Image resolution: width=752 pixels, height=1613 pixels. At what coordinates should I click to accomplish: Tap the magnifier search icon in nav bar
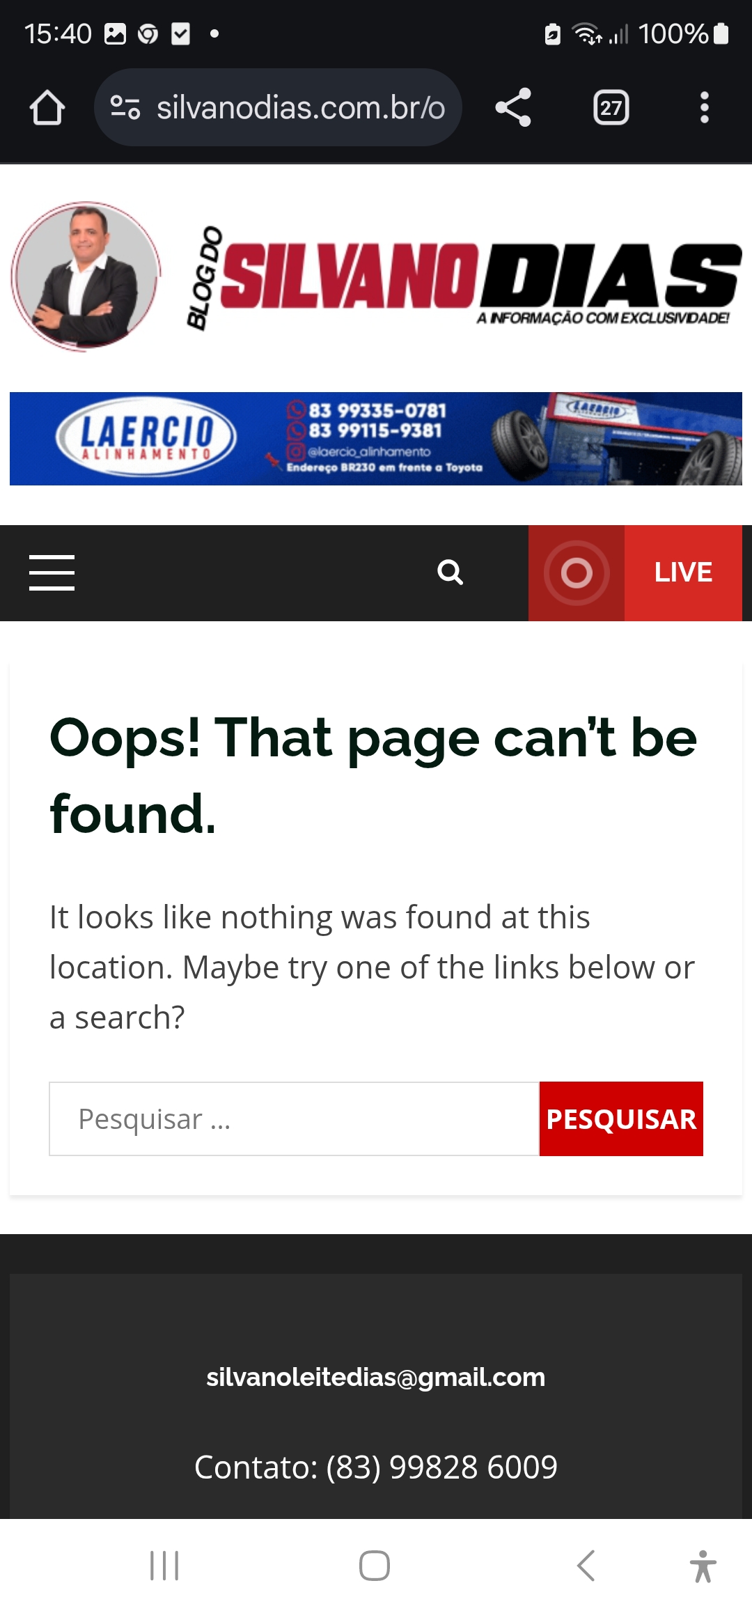click(x=450, y=572)
